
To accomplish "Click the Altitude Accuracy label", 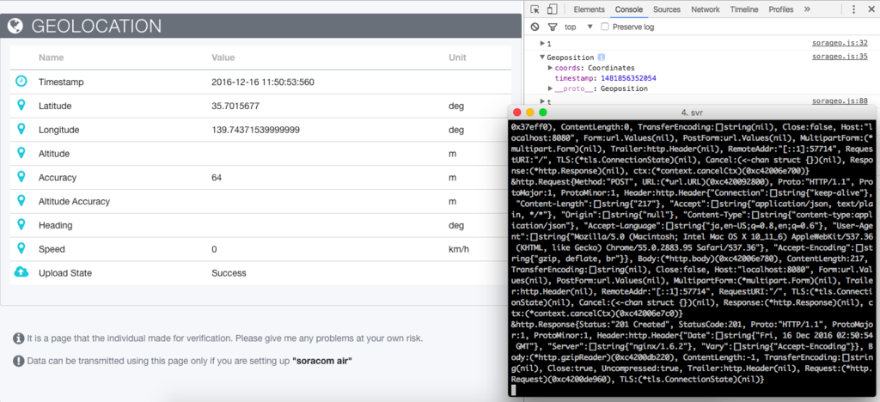I will click(x=74, y=201).
